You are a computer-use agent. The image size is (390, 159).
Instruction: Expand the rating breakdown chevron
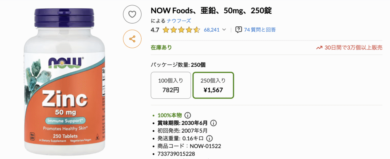pos(224,29)
